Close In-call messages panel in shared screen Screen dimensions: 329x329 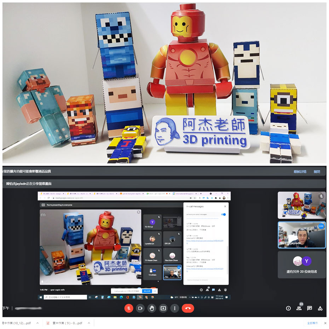pyautogui.click(x=225, y=207)
